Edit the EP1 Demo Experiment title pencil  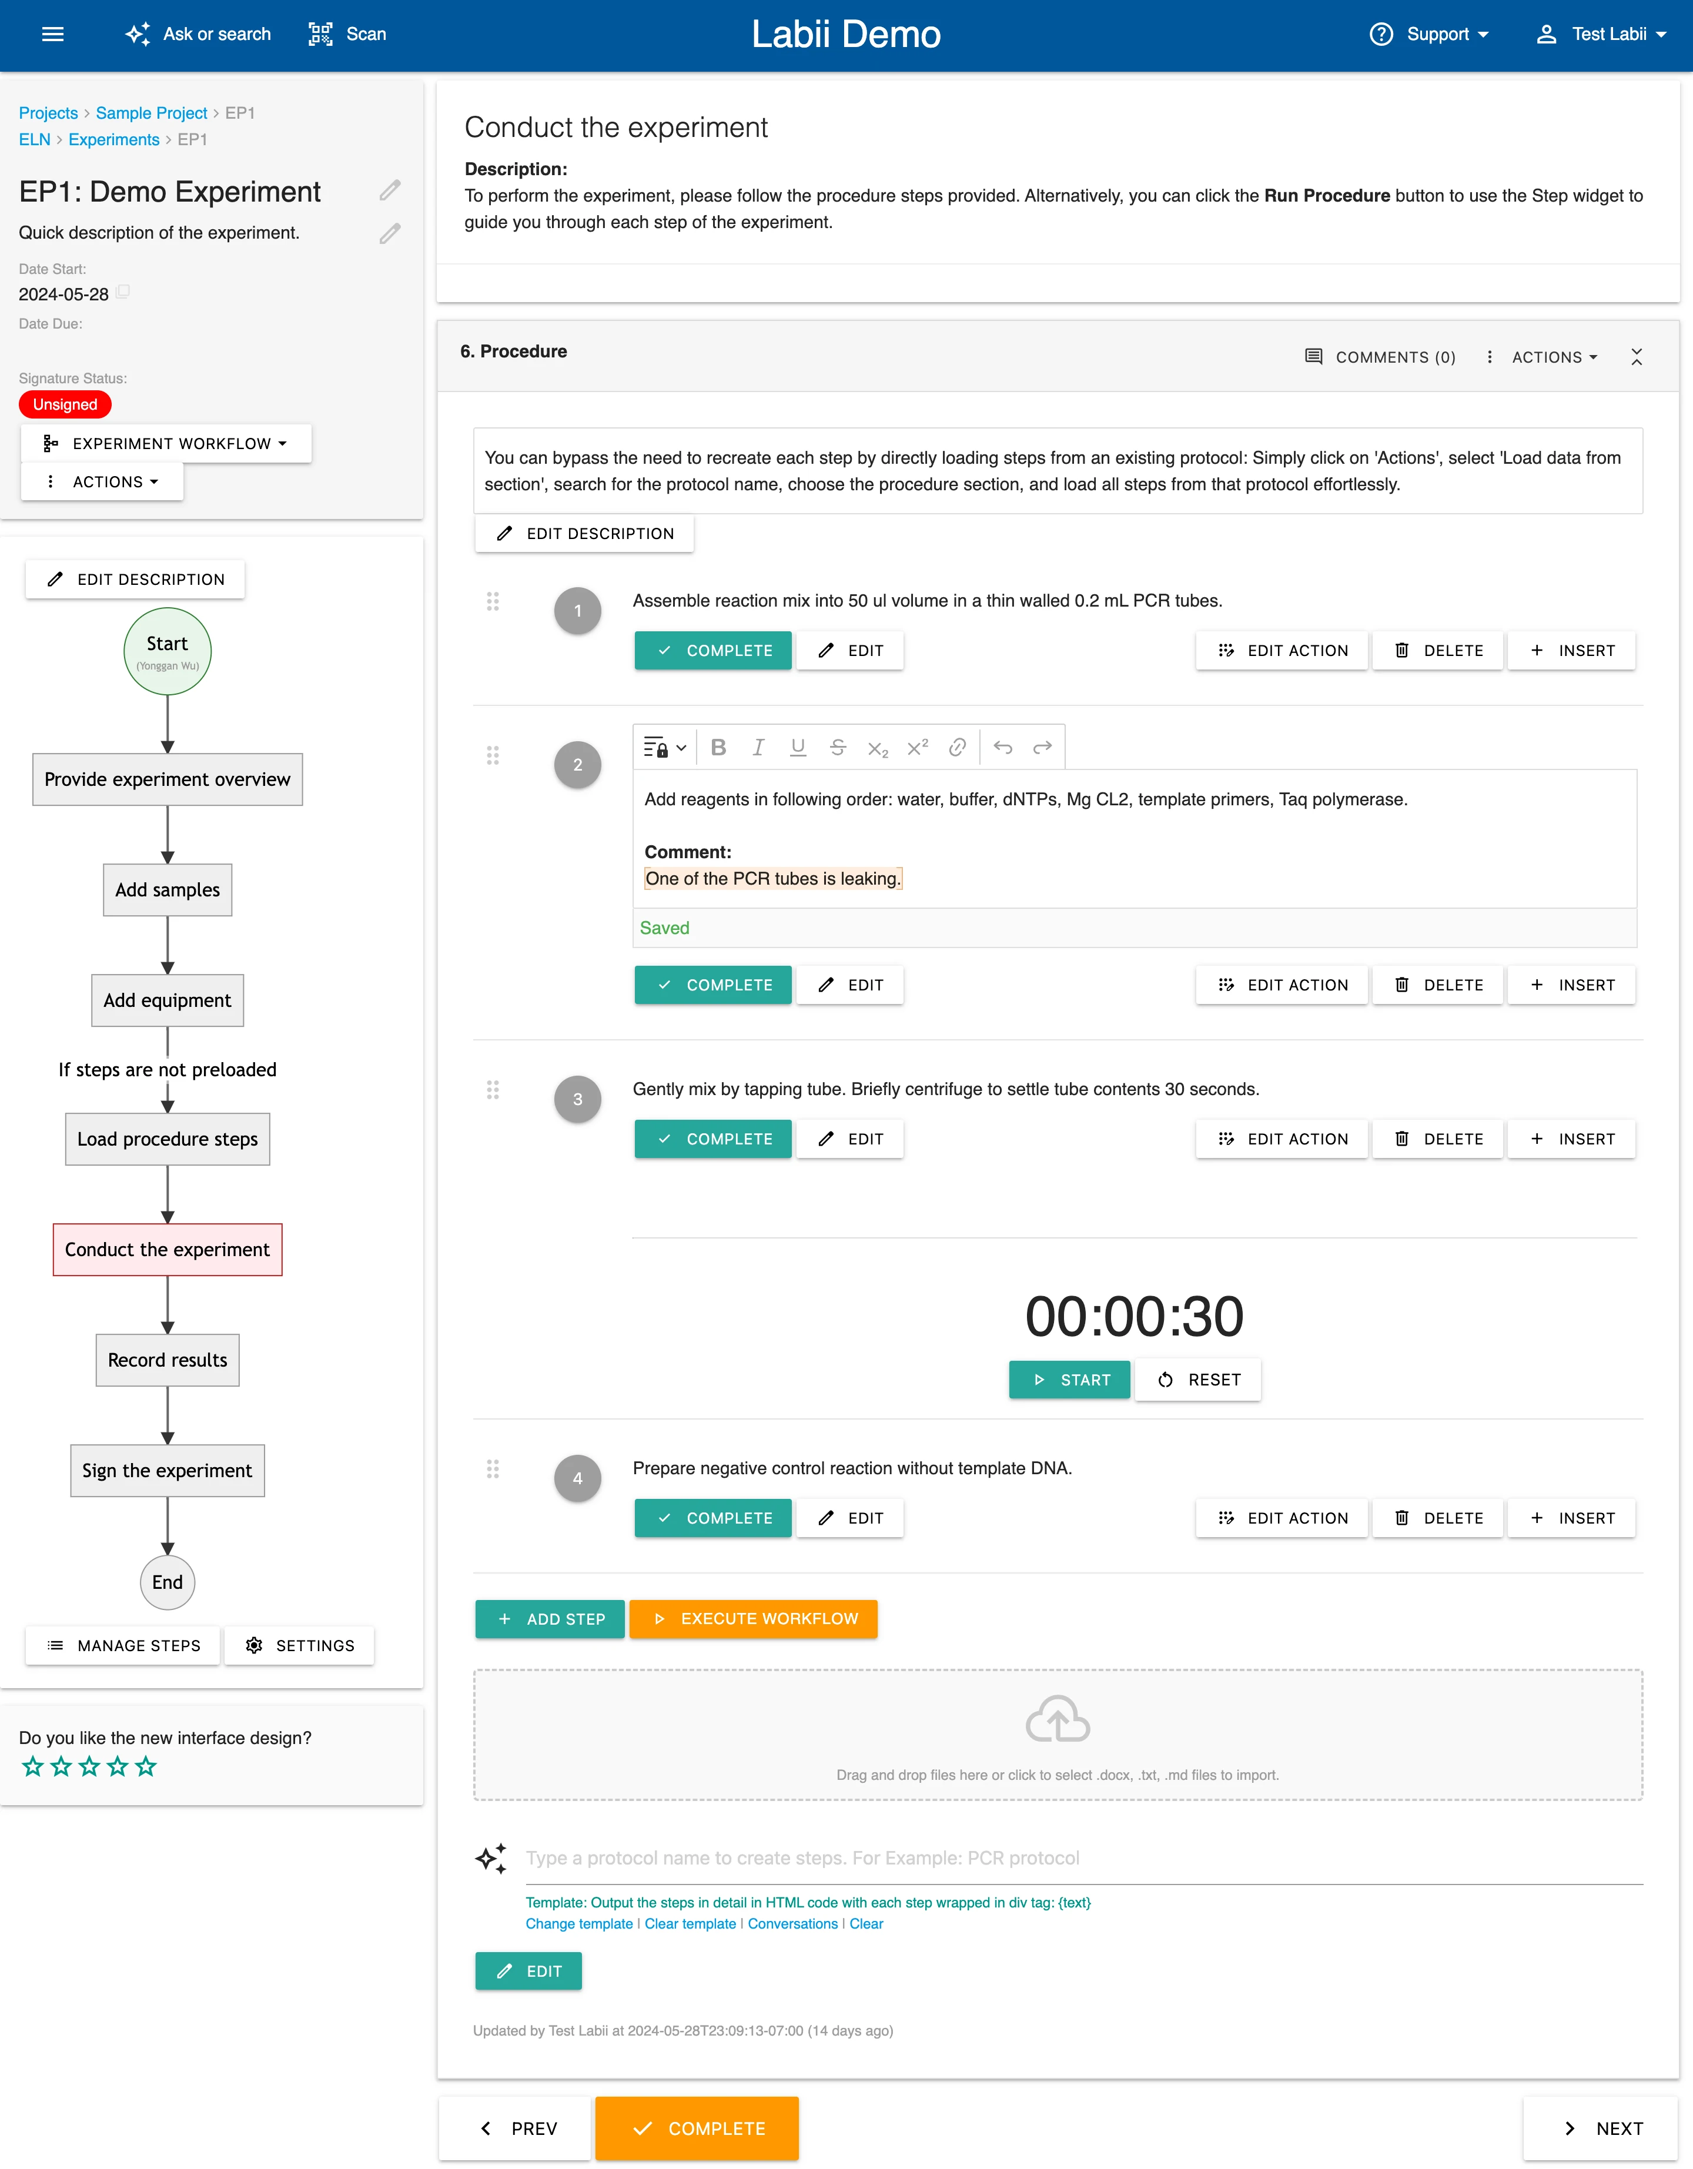click(390, 190)
